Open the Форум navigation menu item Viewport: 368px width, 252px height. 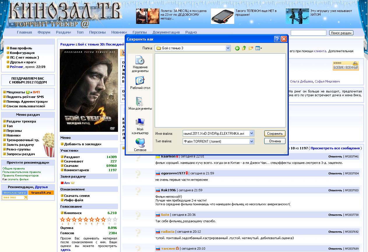(x=44, y=32)
